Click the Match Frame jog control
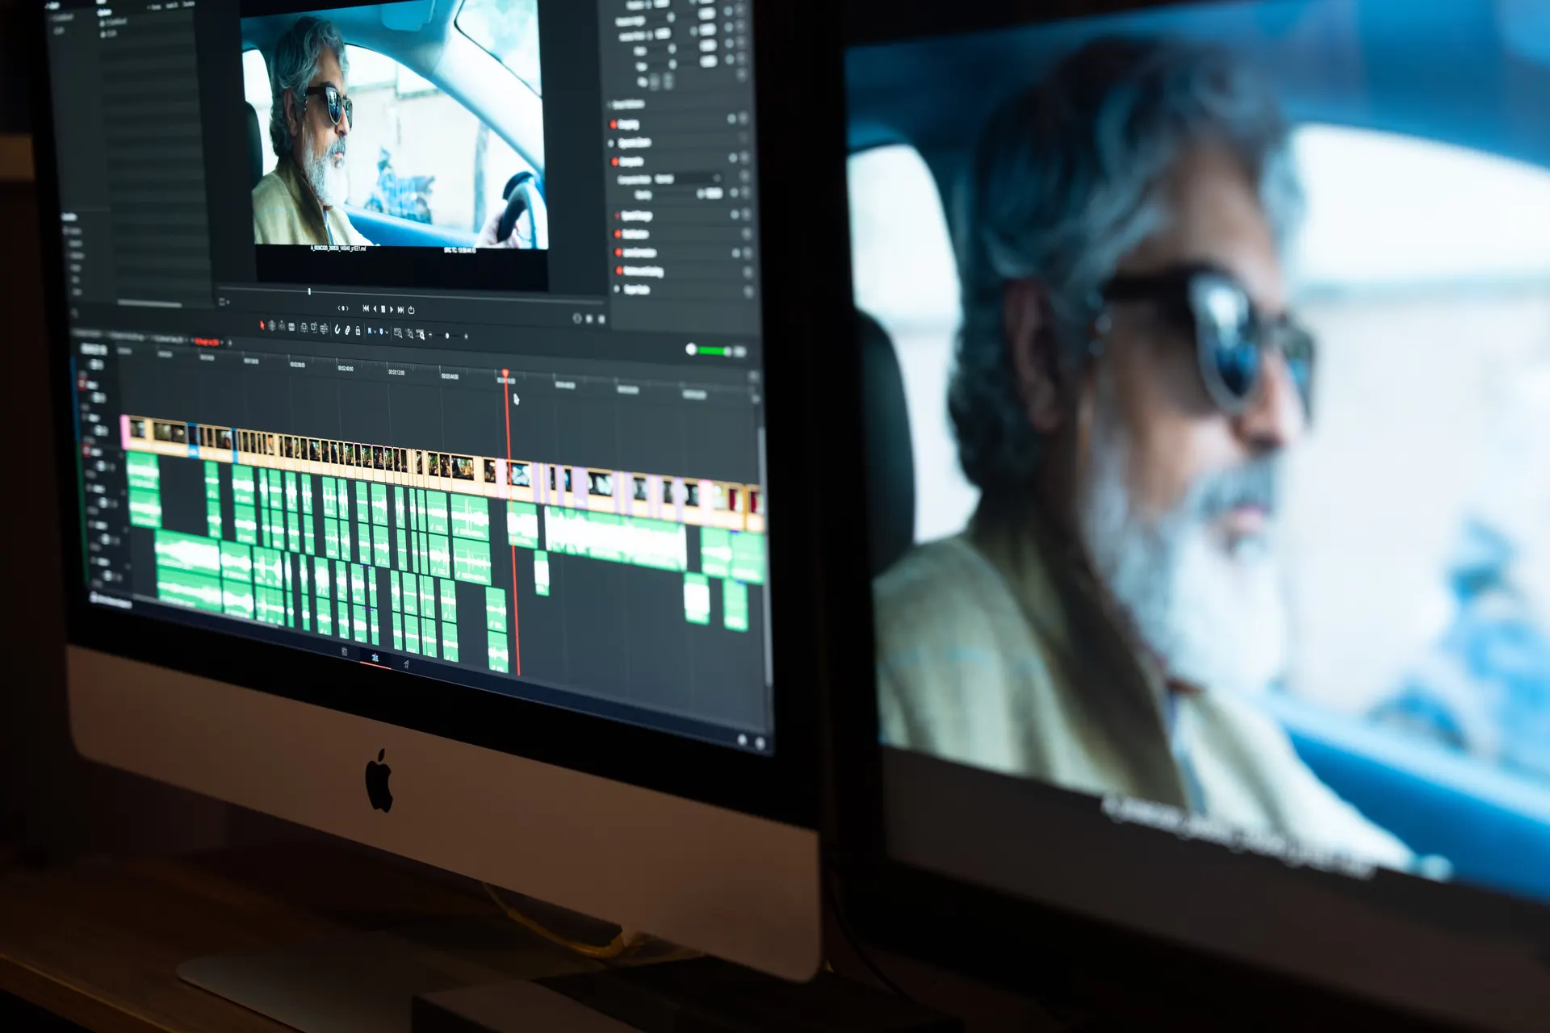Screen dimensions: 1550x1033 click(x=343, y=307)
